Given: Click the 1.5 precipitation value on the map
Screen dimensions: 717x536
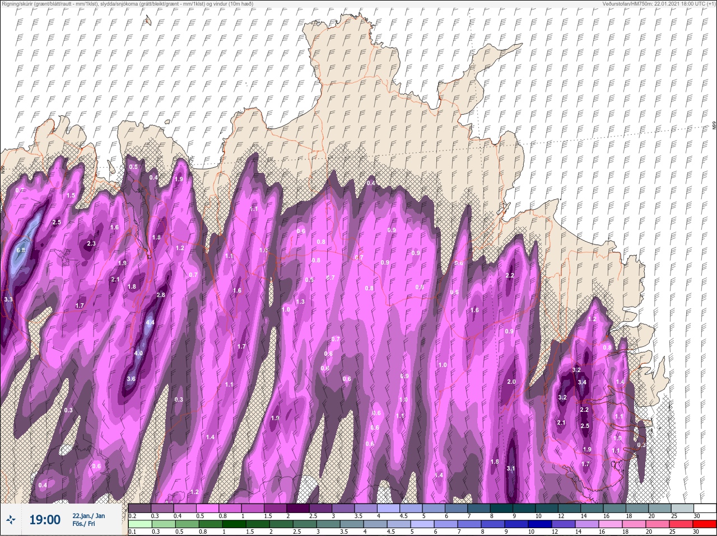Looking at the screenshot, I should [x=71, y=195].
